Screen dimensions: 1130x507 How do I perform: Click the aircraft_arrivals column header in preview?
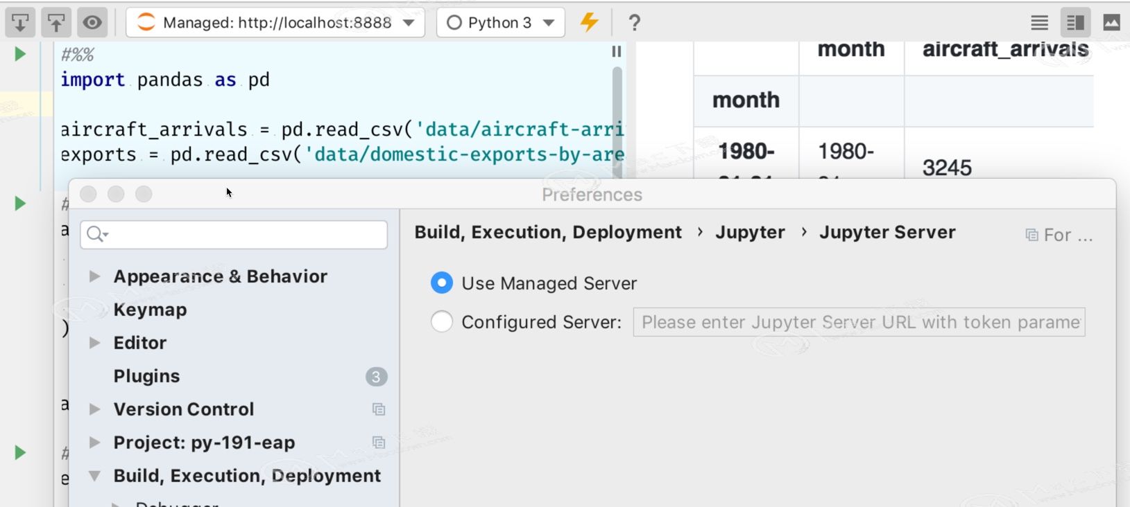(x=1005, y=50)
